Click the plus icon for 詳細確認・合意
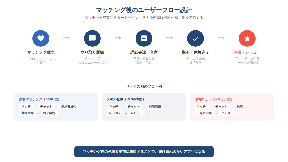The image size is (288, 162). (x=144, y=38)
